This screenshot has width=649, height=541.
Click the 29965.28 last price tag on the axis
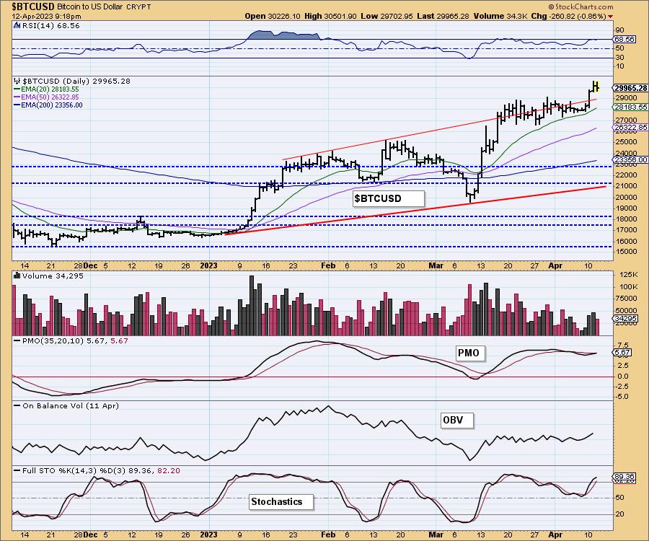(630, 88)
